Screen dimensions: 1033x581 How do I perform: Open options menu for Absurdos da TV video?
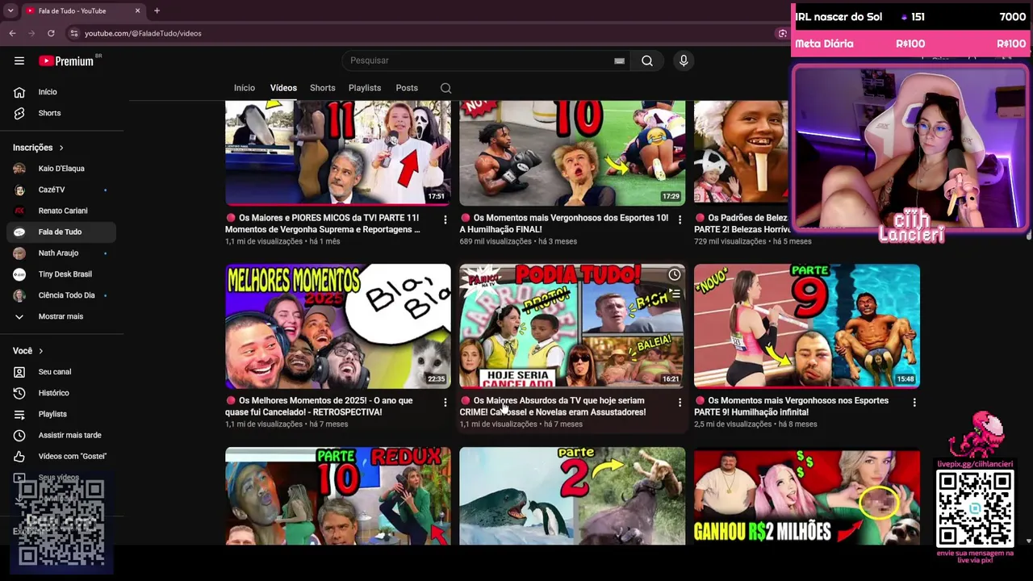(x=680, y=402)
